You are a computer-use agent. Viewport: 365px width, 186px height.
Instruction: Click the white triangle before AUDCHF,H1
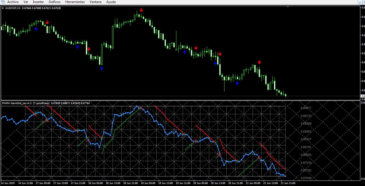pos(3,8)
